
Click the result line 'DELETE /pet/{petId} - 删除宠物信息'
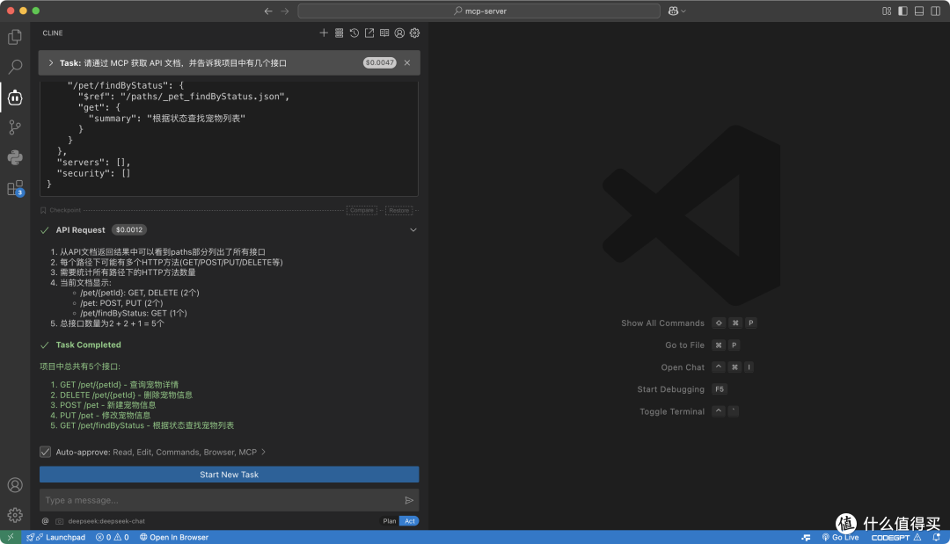tap(126, 395)
